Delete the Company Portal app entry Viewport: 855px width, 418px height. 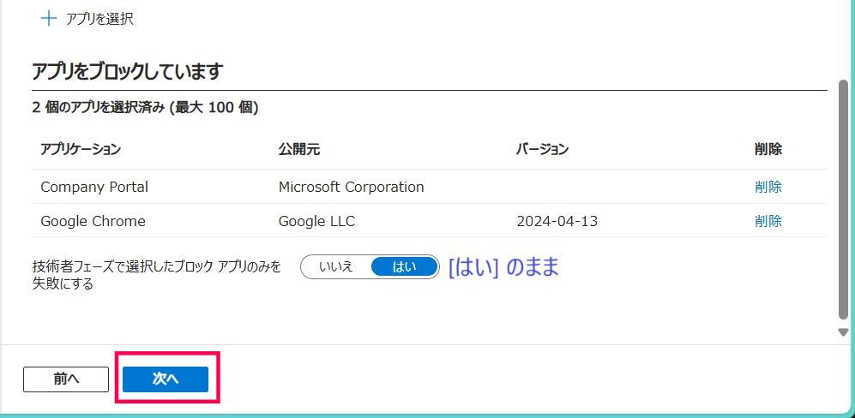tap(768, 187)
